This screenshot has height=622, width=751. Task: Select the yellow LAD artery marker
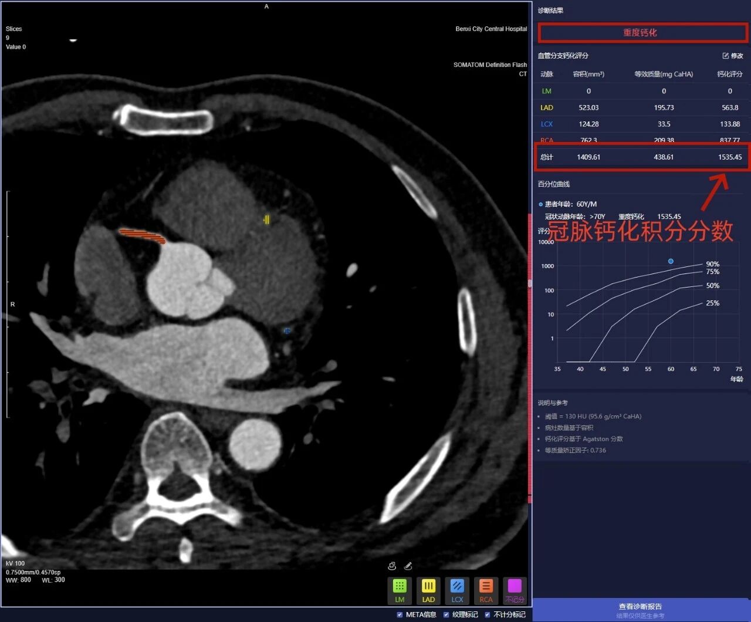(428, 589)
